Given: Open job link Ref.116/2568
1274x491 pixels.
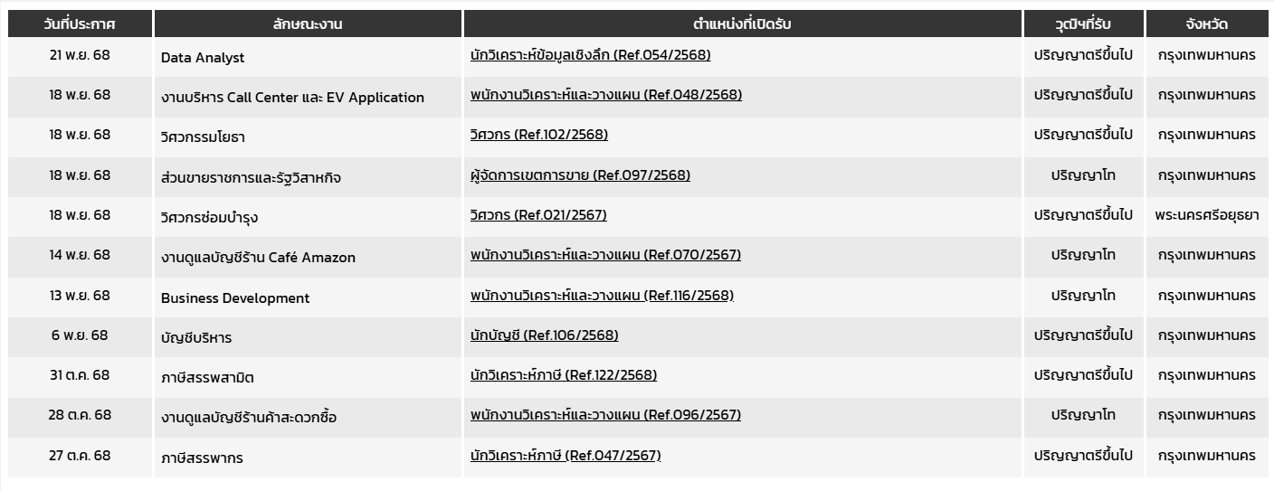Looking at the screenshot, I should [x=602, y=295].
